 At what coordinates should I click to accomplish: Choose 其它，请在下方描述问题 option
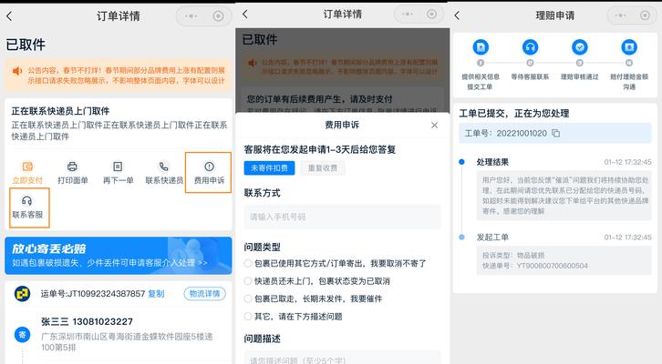[248, 317]
